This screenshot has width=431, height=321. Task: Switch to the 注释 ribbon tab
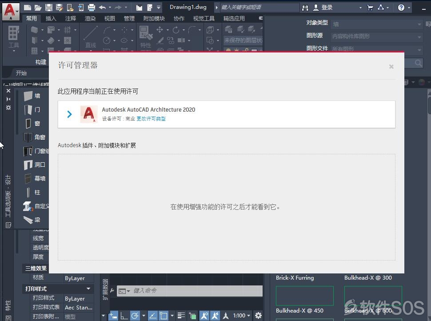pos(70,18)
